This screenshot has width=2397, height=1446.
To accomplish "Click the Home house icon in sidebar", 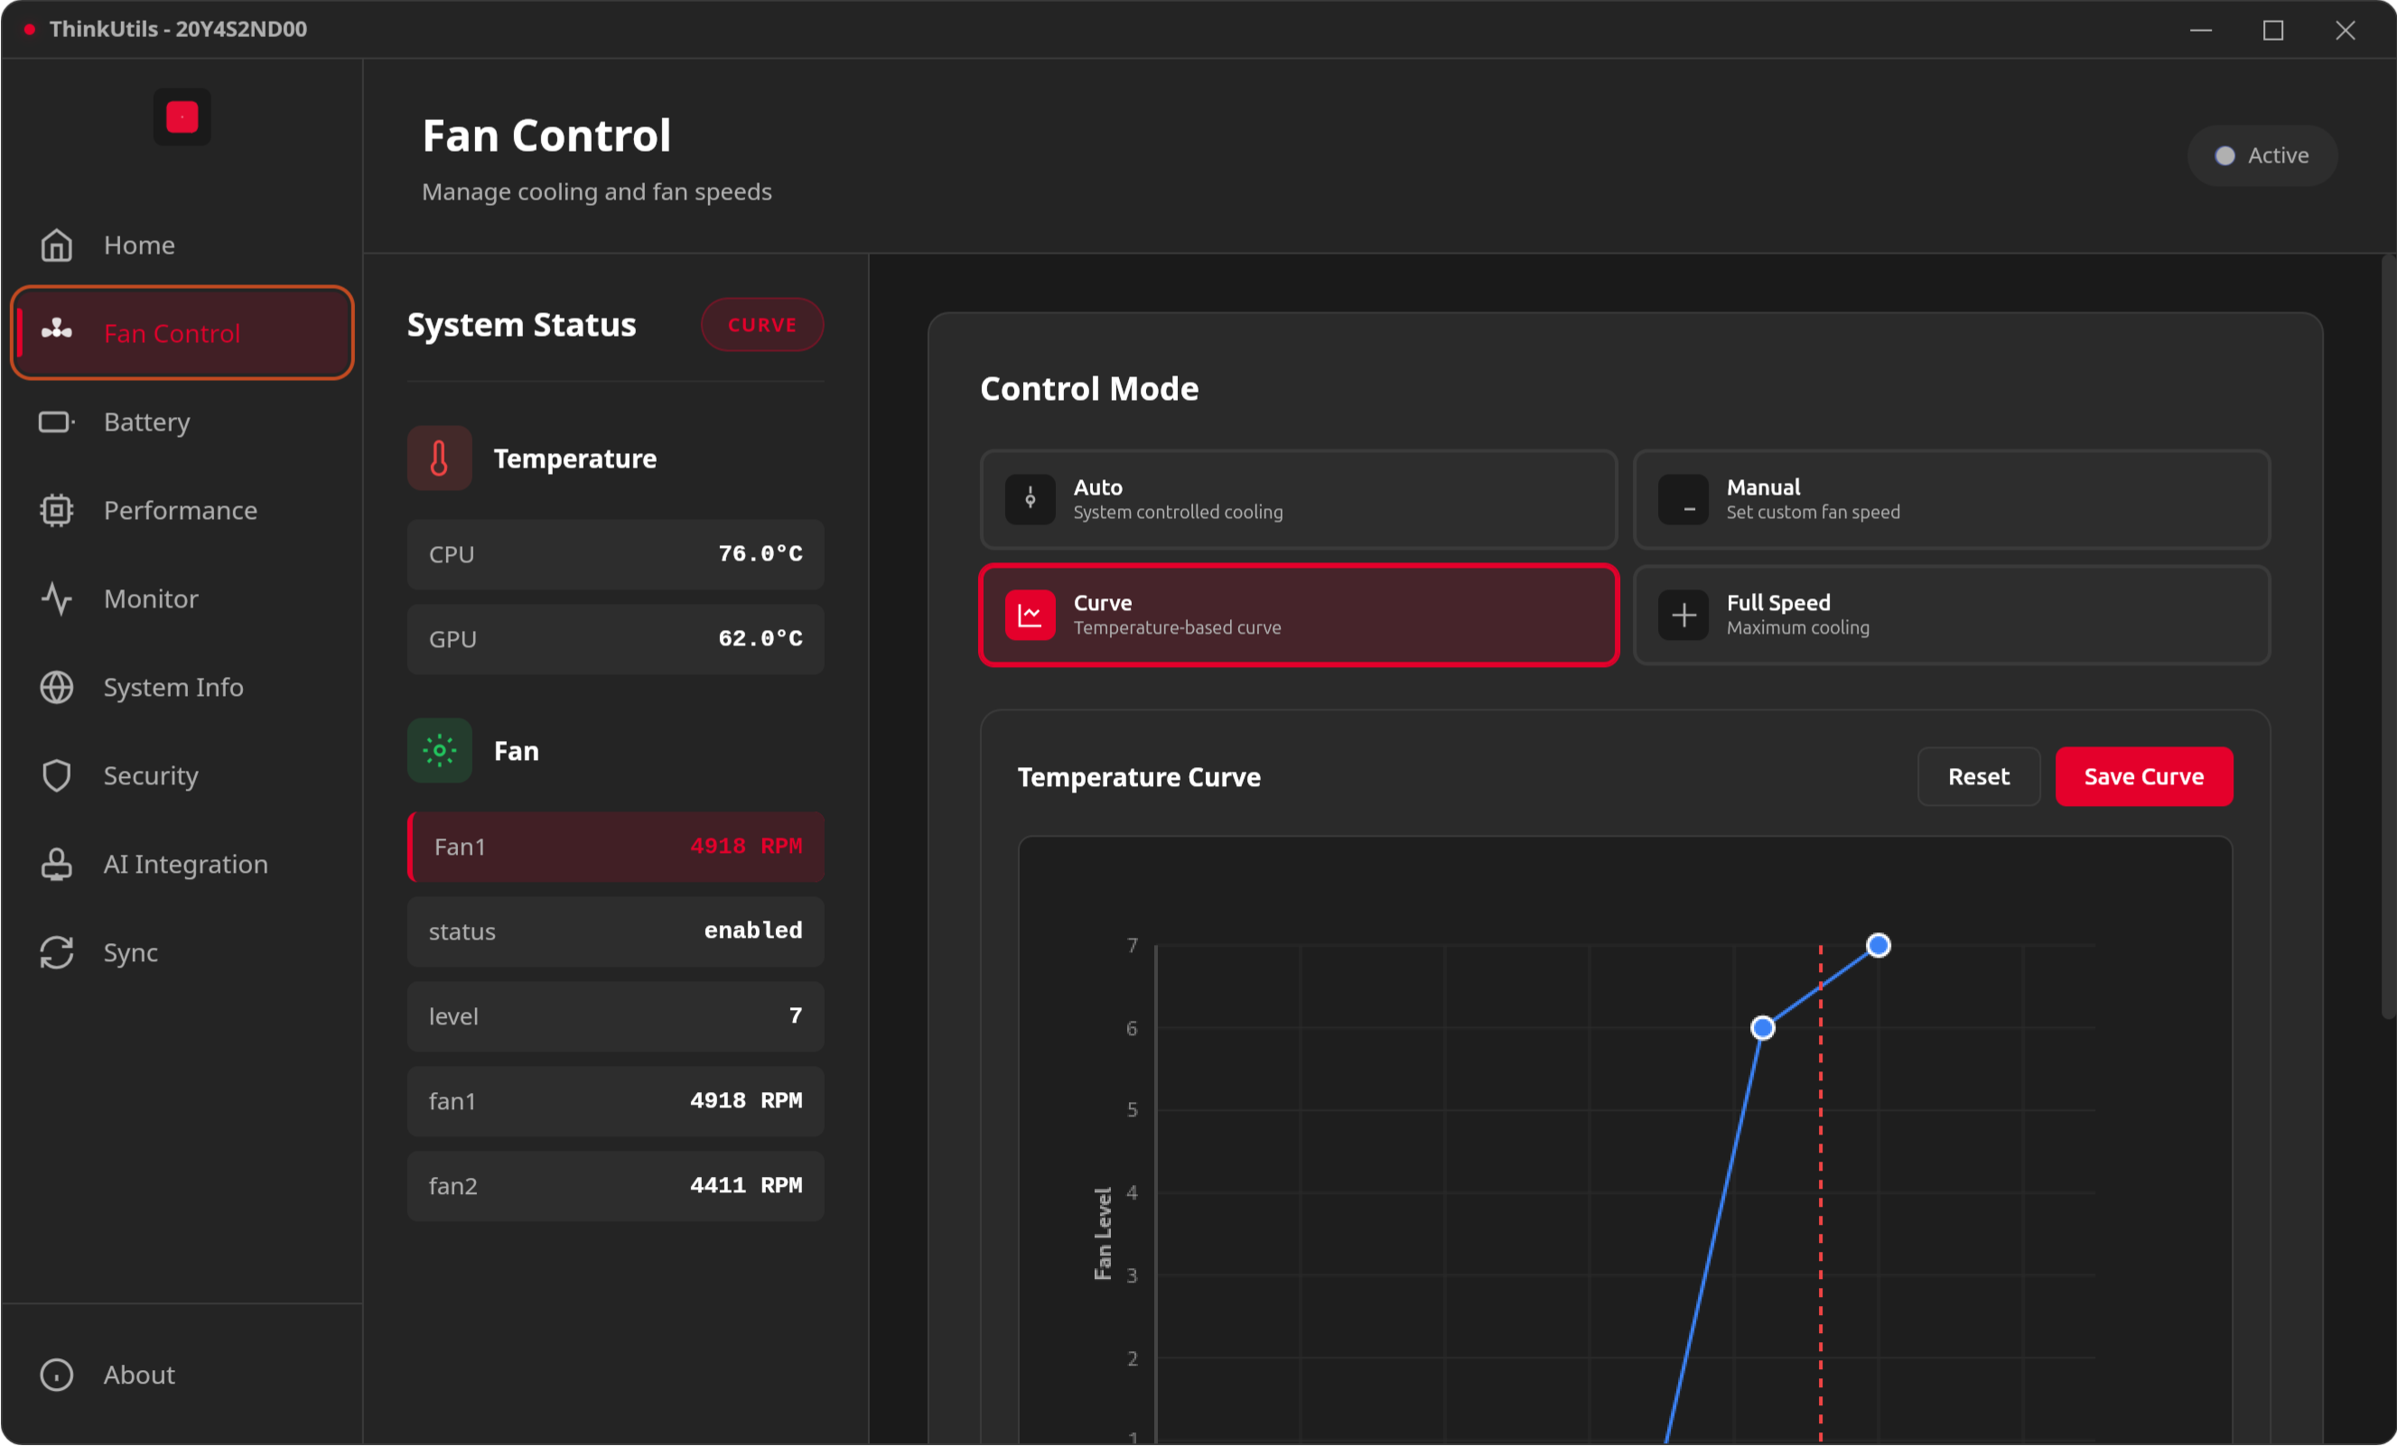I will coord(56,245).
